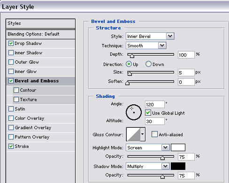Select the Inner Glow effect row
Viewport: 229px width, 183px height.
[40, 72]
